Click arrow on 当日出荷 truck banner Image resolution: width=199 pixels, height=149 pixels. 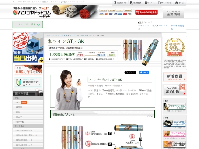pos(41,60)
